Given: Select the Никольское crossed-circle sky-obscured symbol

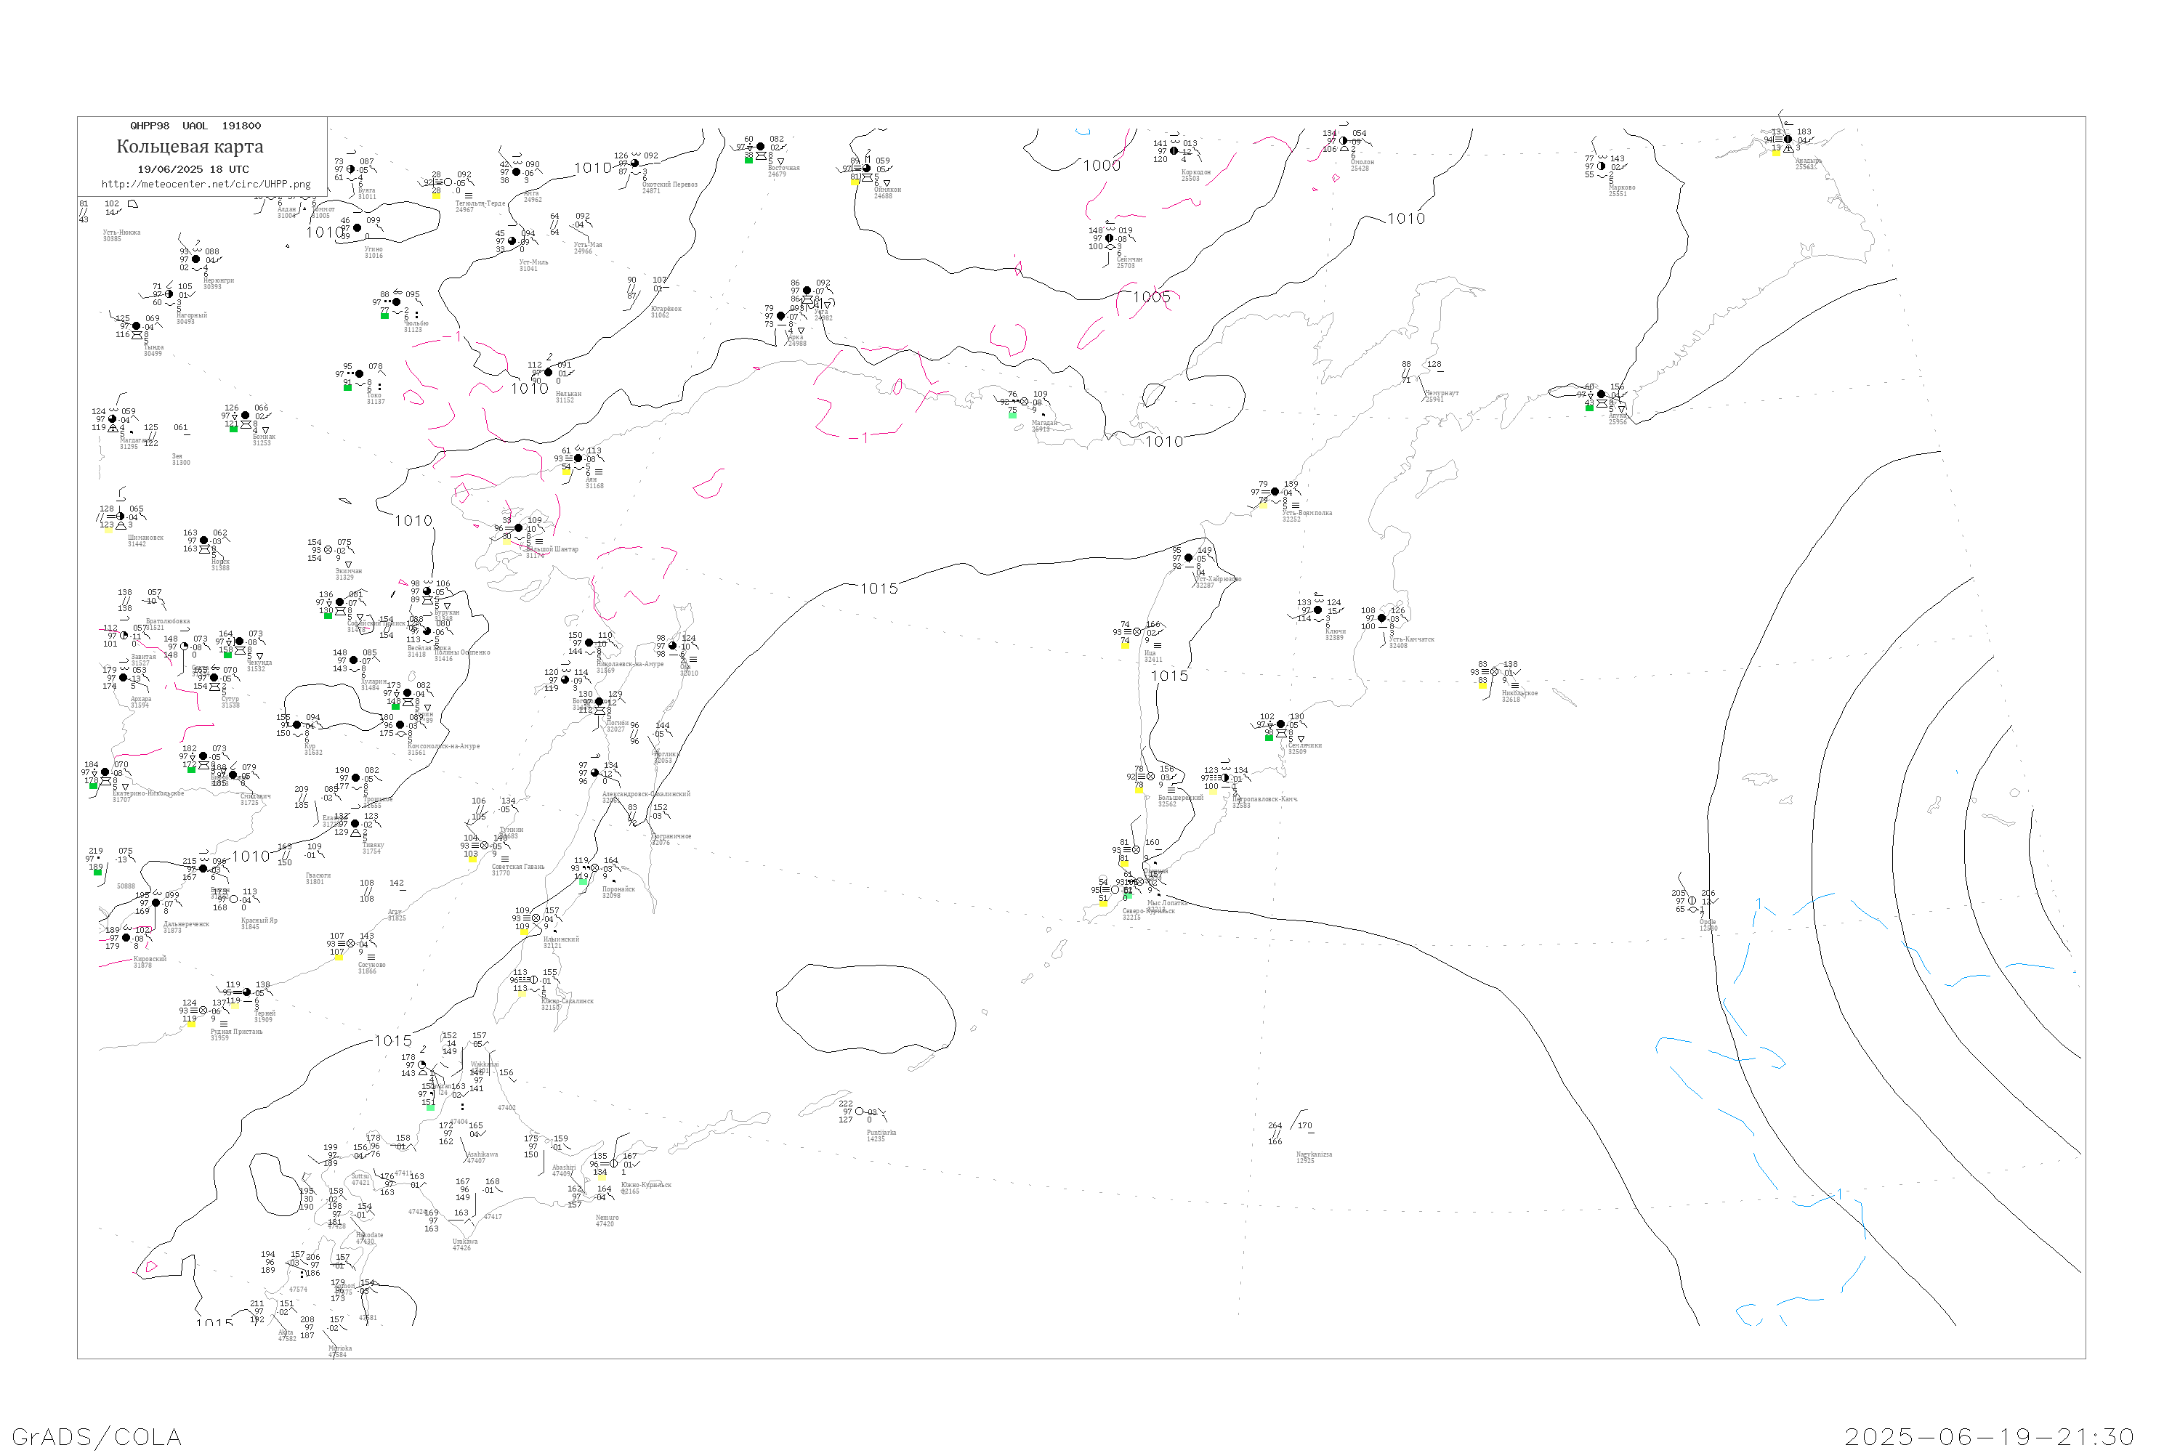Looking at the screenshot, I should pyautogui.click(x=1494, y=672).
